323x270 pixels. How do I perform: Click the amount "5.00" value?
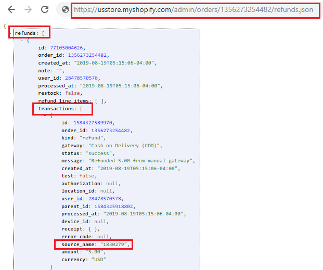click(94, 252)
